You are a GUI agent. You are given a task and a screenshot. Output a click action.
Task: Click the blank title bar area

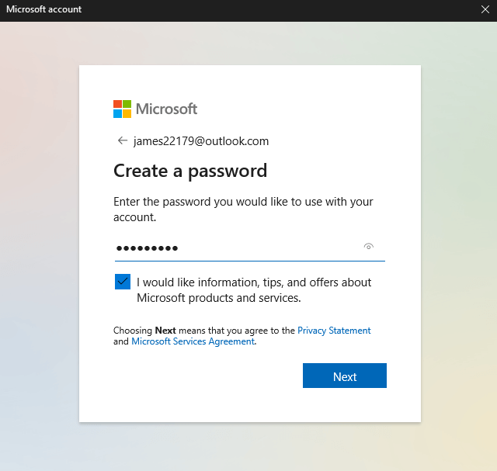click(x=272, y=9)
